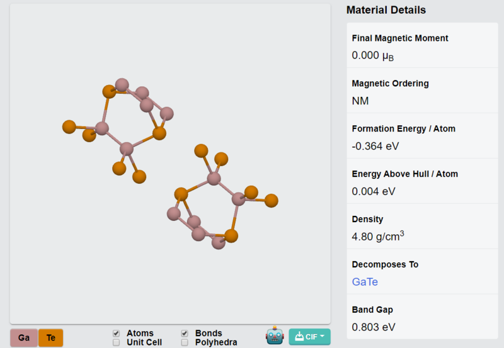Screen dimensions: 504x348
Task: Uncheck the Atoms checkbox
Action: point(117,334)
